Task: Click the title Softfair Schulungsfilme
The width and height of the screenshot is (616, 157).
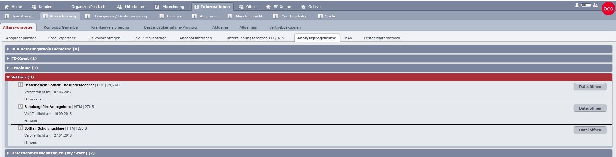Action: (x=44, y=128)
